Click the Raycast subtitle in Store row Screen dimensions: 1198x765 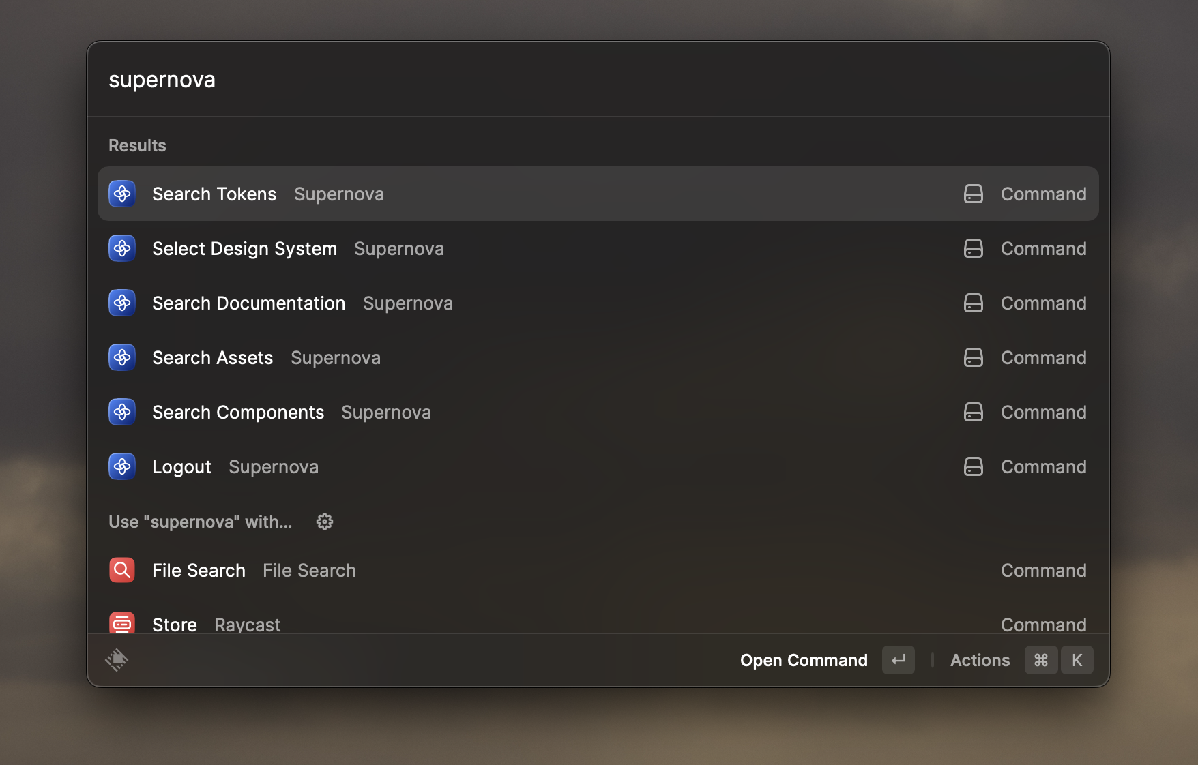[248, 625]
